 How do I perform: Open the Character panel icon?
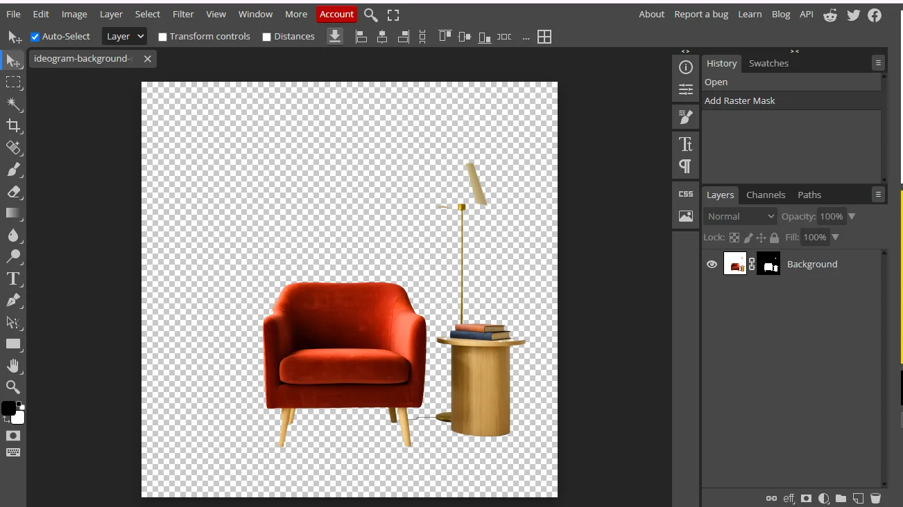pyautogui.click(x=686, y=144)
